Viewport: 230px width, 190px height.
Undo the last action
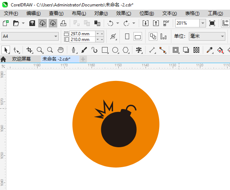110,23
